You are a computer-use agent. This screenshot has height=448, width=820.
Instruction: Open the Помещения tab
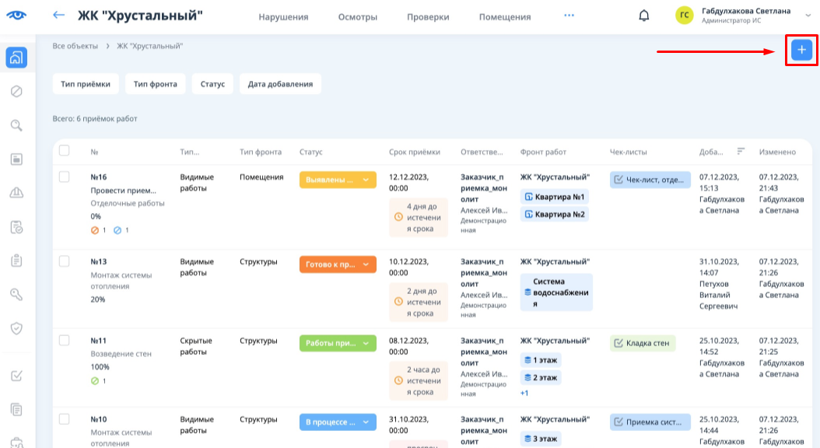[x=504, y=17]
